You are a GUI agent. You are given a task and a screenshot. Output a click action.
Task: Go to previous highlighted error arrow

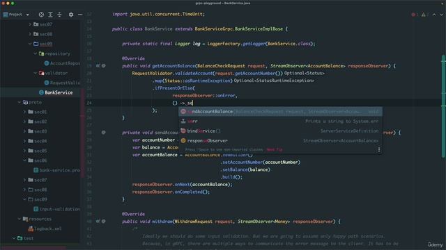pos(434,15)
